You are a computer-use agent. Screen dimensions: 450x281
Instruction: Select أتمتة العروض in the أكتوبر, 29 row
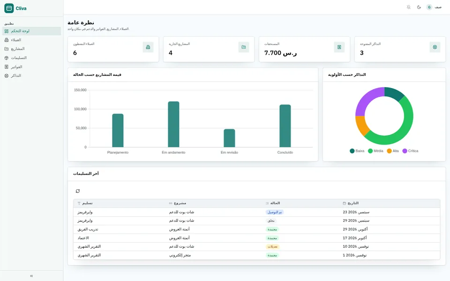click(x=180, y=229)
